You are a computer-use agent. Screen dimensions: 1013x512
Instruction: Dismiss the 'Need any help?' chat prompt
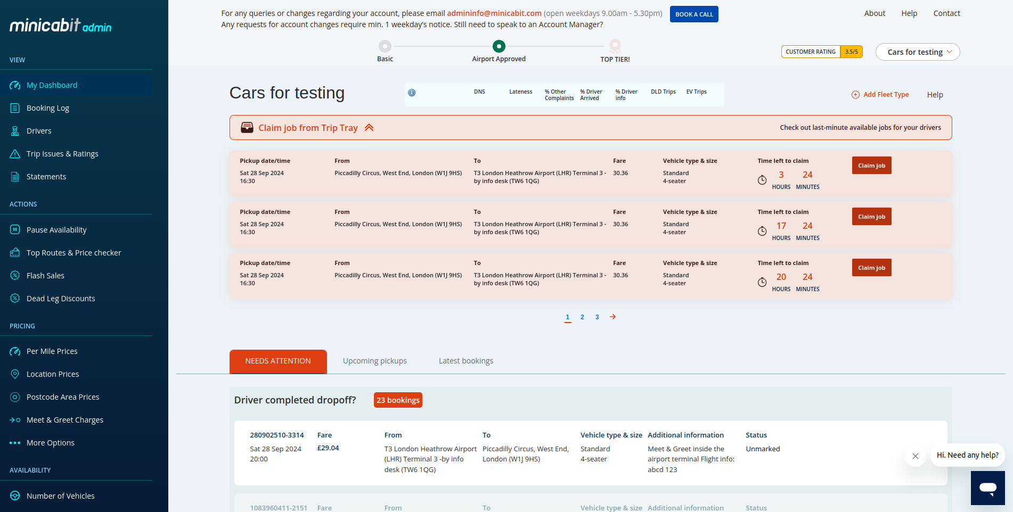click(916, 456)
